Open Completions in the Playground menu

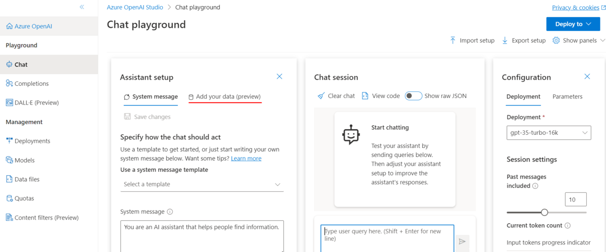[49, 83]
